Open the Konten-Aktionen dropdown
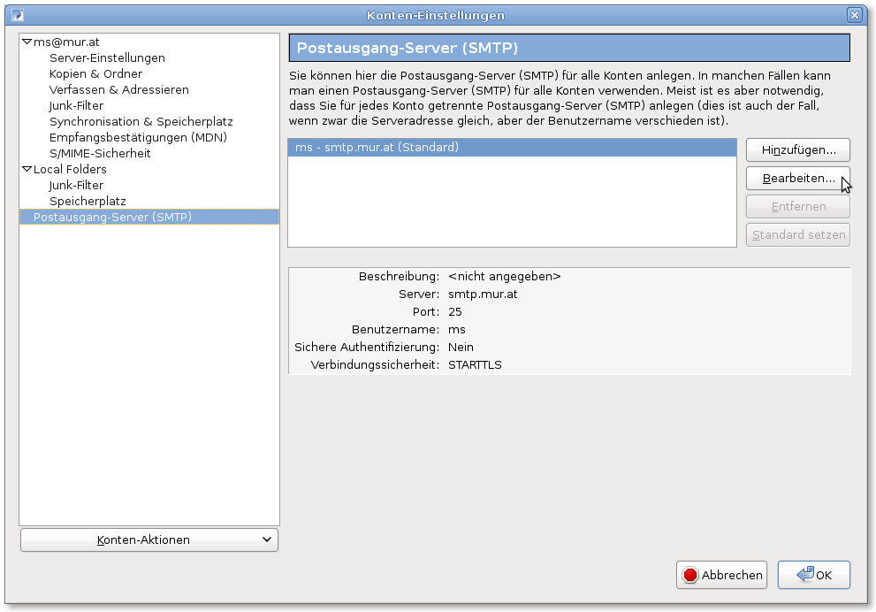This screenshot has height=612, width=876. pos(149,539)
